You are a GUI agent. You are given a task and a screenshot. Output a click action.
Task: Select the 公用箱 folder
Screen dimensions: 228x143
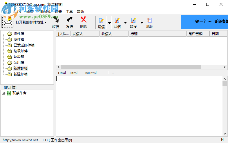click(19, 63)
